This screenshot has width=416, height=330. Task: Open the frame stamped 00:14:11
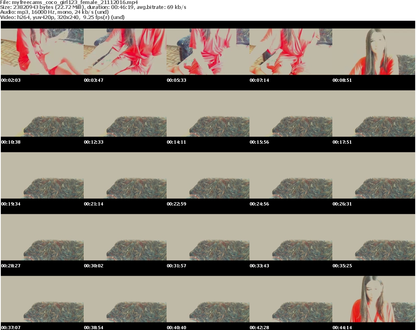coord(208,114)
